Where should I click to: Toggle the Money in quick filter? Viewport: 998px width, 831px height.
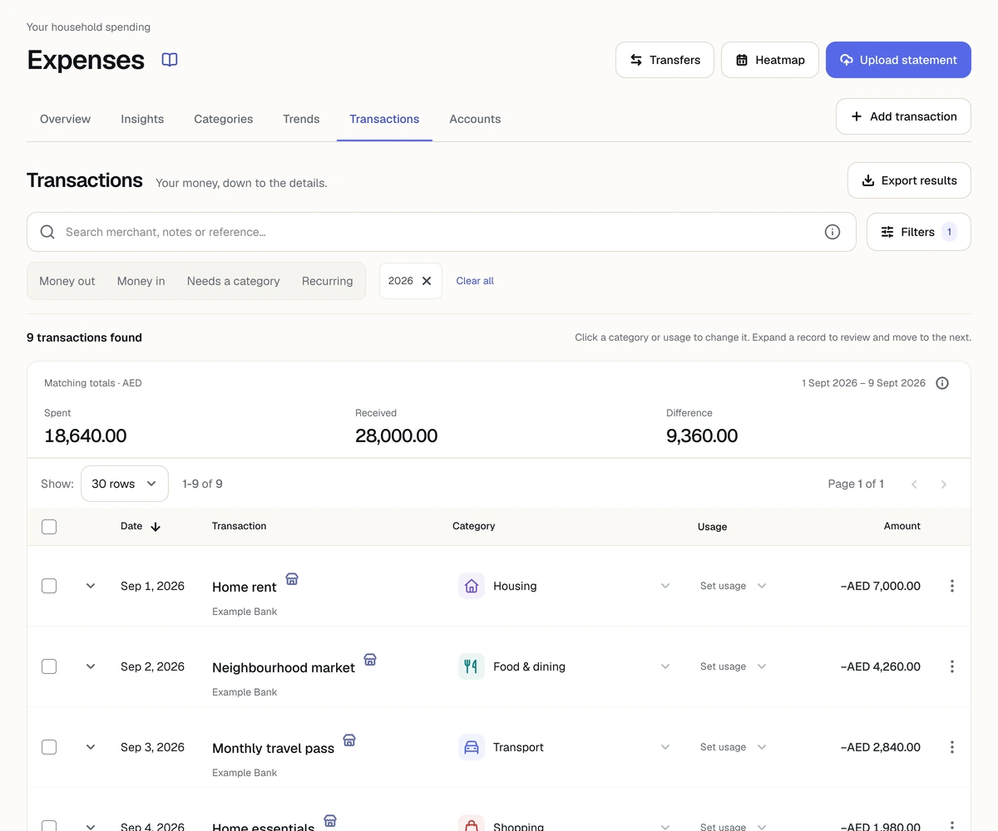(141, 281)
